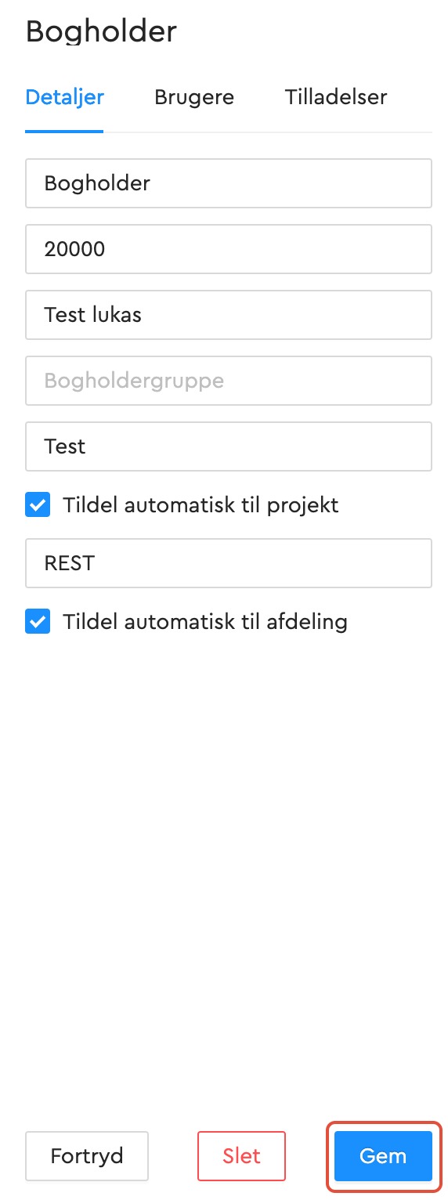Click the white checkmark icon beside projekt
The width and height of the screenshot is (448, 1200).
38,505
